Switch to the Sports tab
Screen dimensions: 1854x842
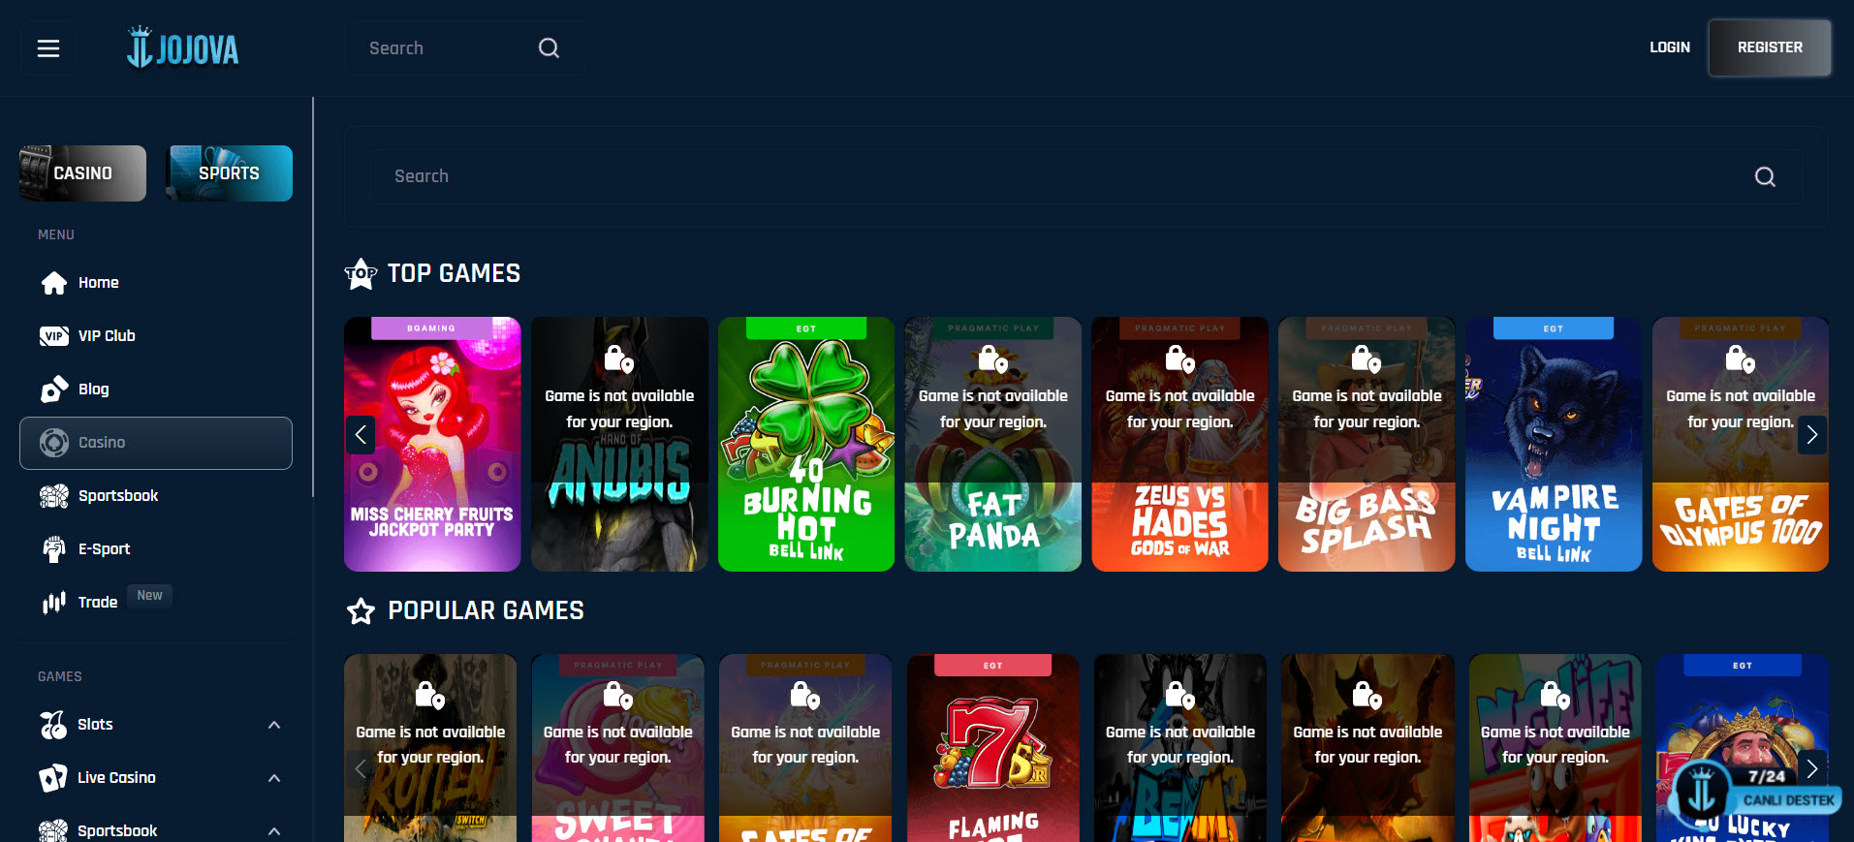point(230,173)
